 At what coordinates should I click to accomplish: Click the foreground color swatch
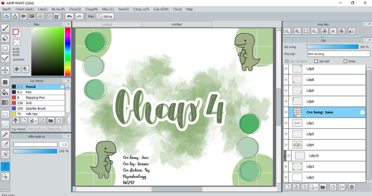16,32
